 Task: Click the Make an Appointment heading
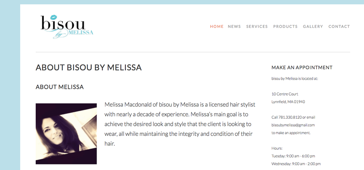coord(302,68)
